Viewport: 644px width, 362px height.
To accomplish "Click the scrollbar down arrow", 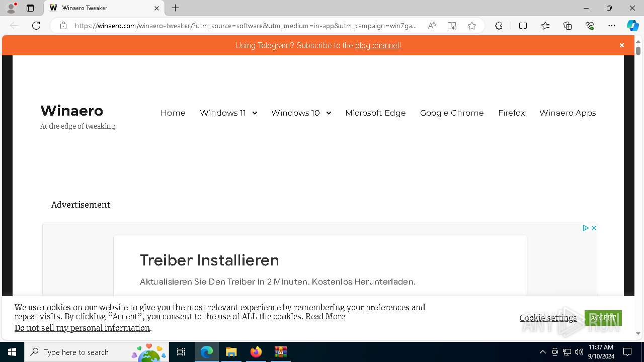I will pos(638,333).
